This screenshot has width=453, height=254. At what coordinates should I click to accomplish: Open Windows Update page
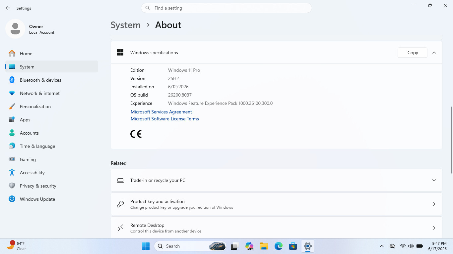point(52,199)
